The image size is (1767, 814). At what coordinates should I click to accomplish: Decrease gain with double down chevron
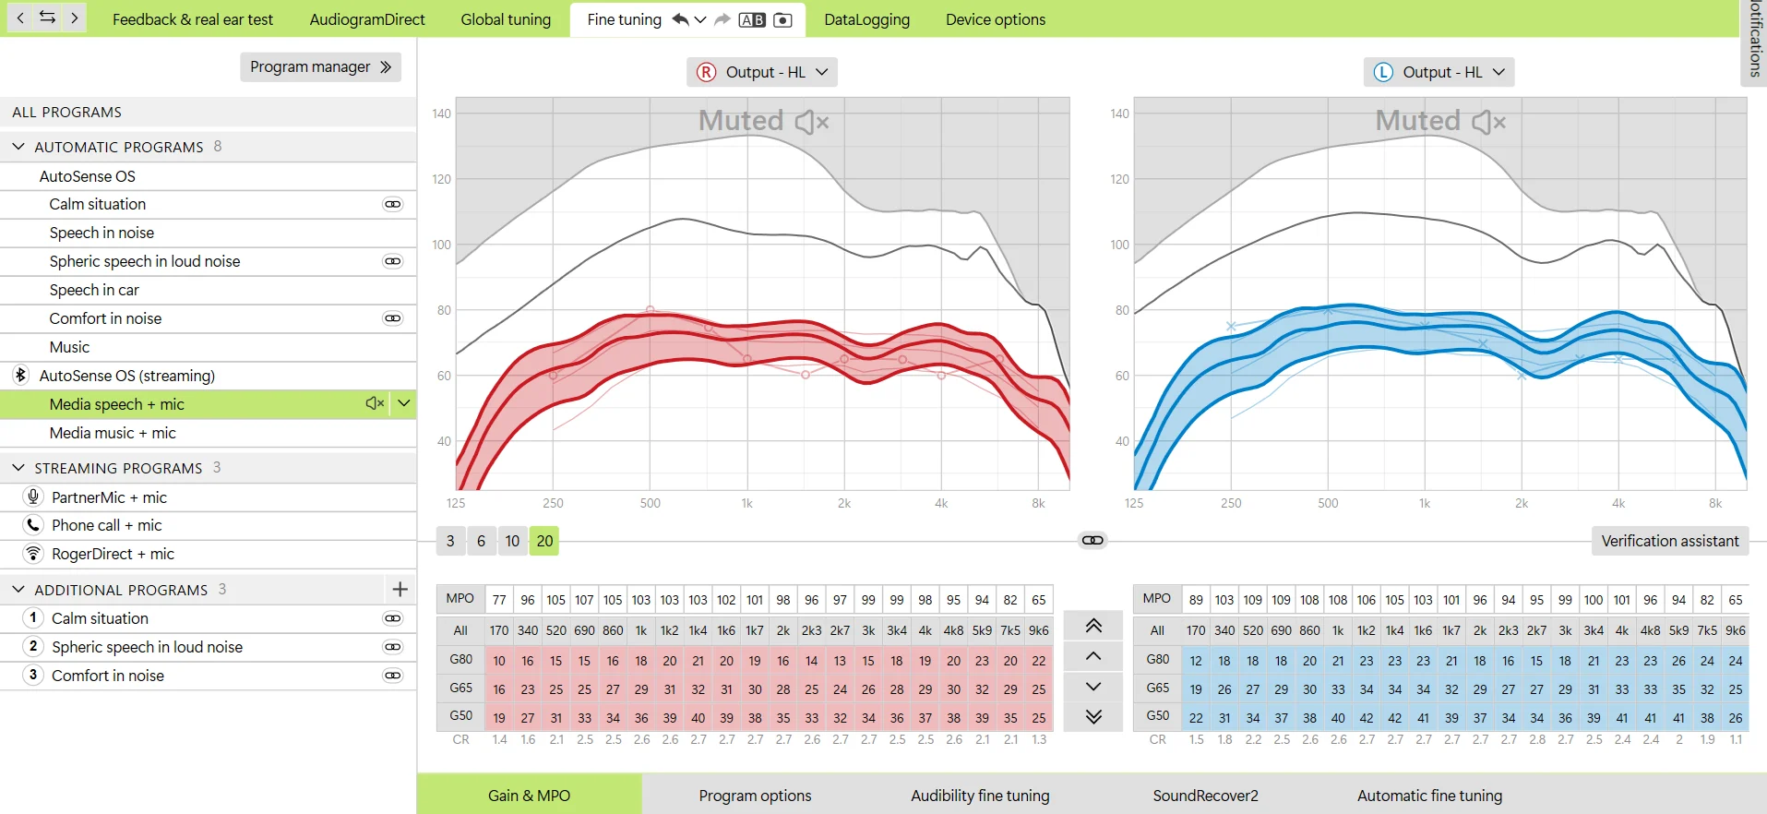point(1093,717)
